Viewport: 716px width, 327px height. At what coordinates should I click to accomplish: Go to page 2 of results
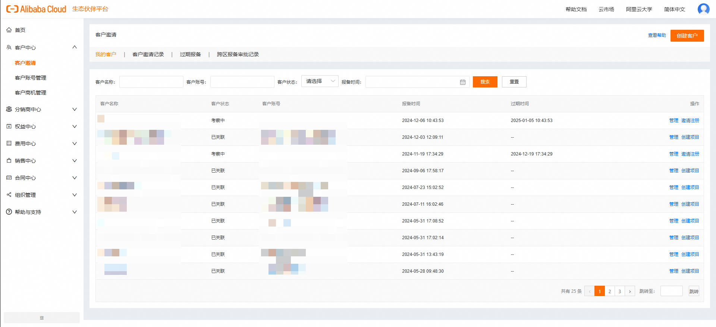(610, 291)
